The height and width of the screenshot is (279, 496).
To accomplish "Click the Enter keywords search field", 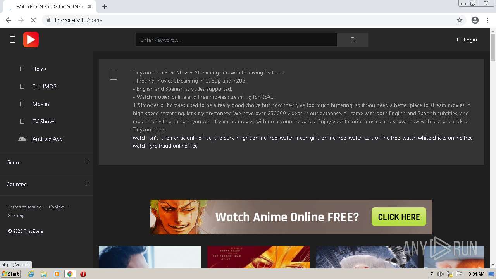I will coord(236,40).
